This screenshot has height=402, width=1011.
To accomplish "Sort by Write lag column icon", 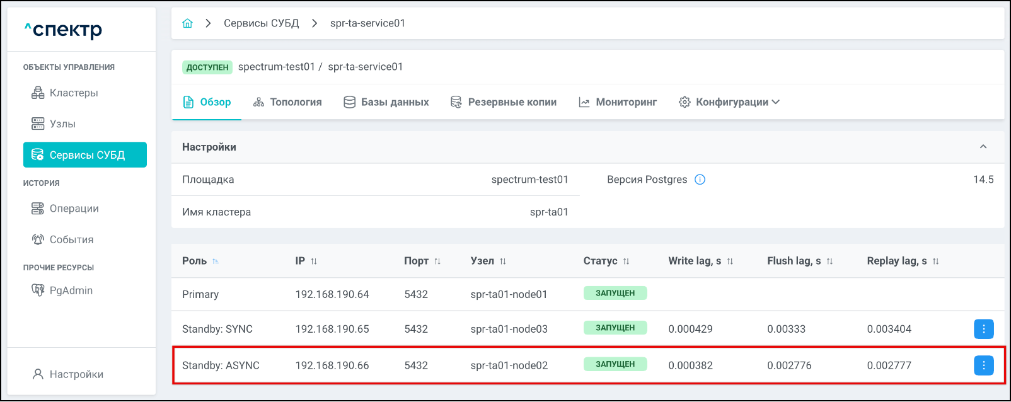I will point(730,261).
